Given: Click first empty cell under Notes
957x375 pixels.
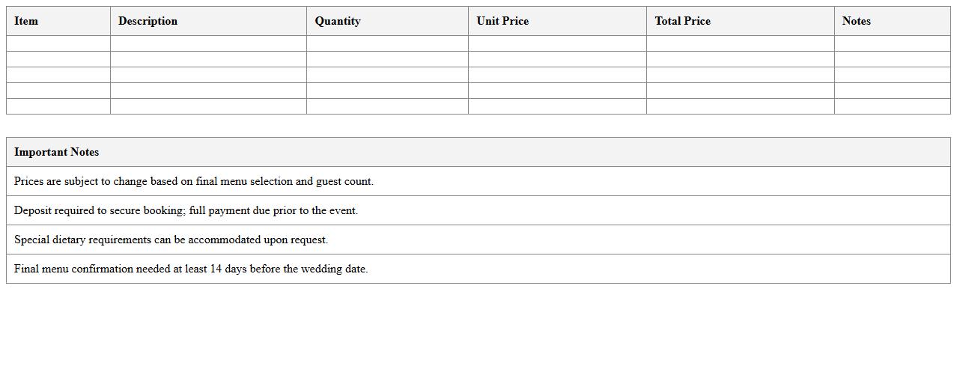Looking at the screenshot, I should (x=892, y=43).
